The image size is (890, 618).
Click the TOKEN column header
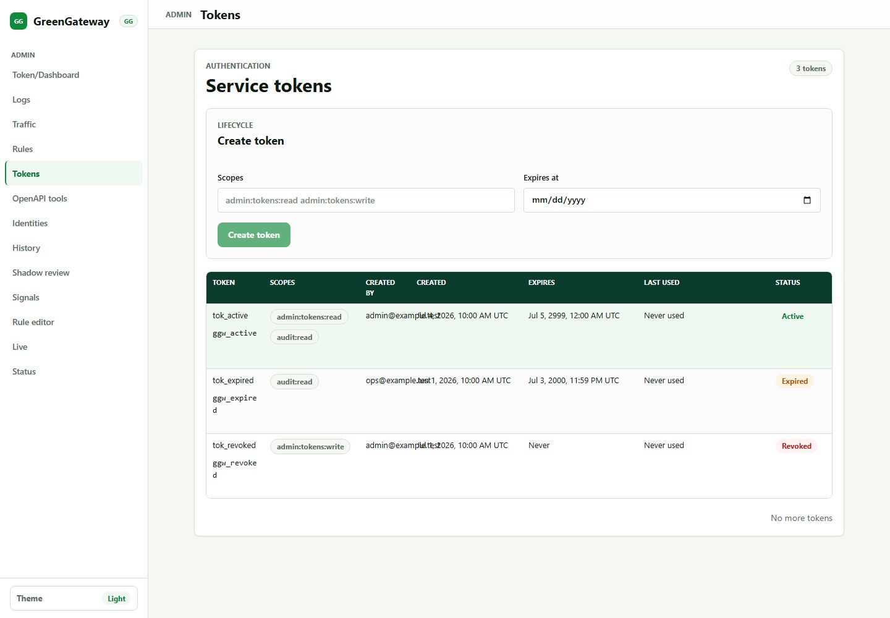coord(224,282)
